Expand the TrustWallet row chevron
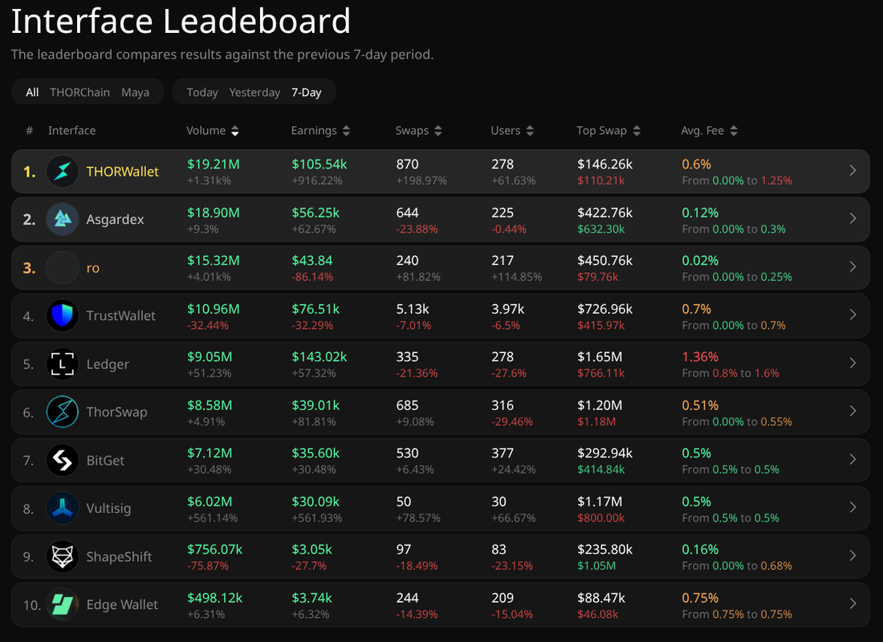883x642 pixels. [852, 315]
